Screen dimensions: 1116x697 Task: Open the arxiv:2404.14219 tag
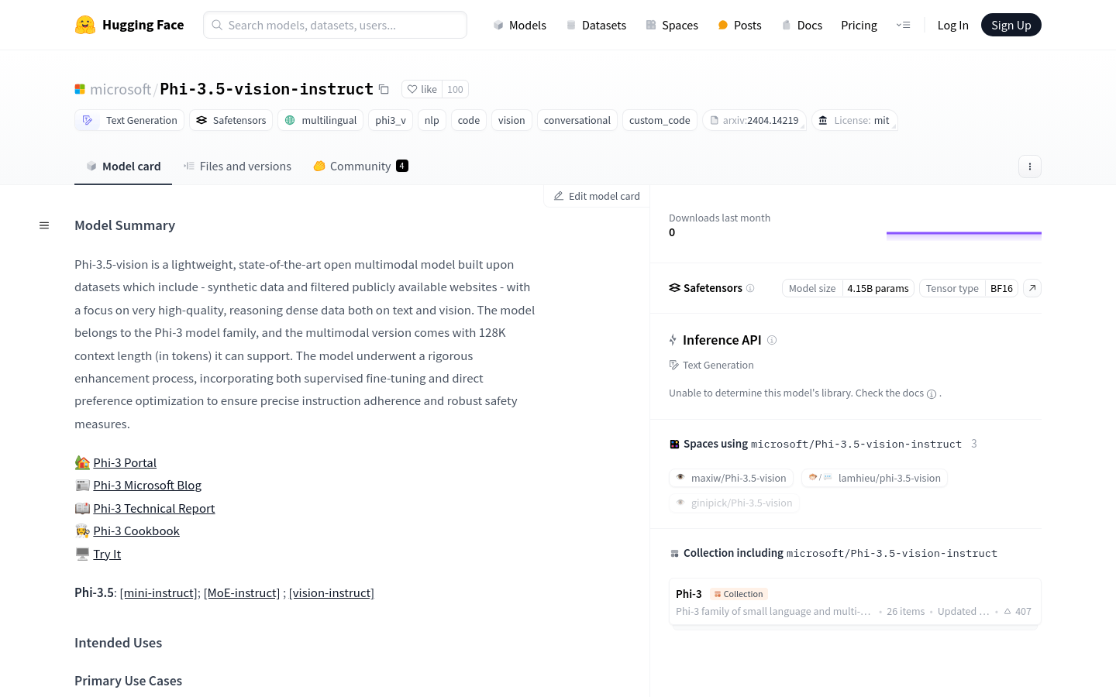pos(754,120)
